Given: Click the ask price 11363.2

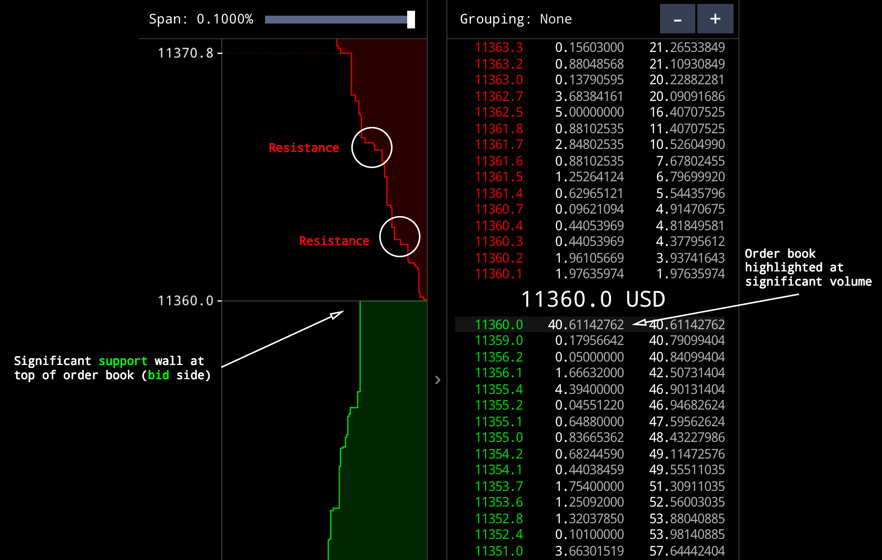Looking at the screenshot, I should tap(499, 64).
